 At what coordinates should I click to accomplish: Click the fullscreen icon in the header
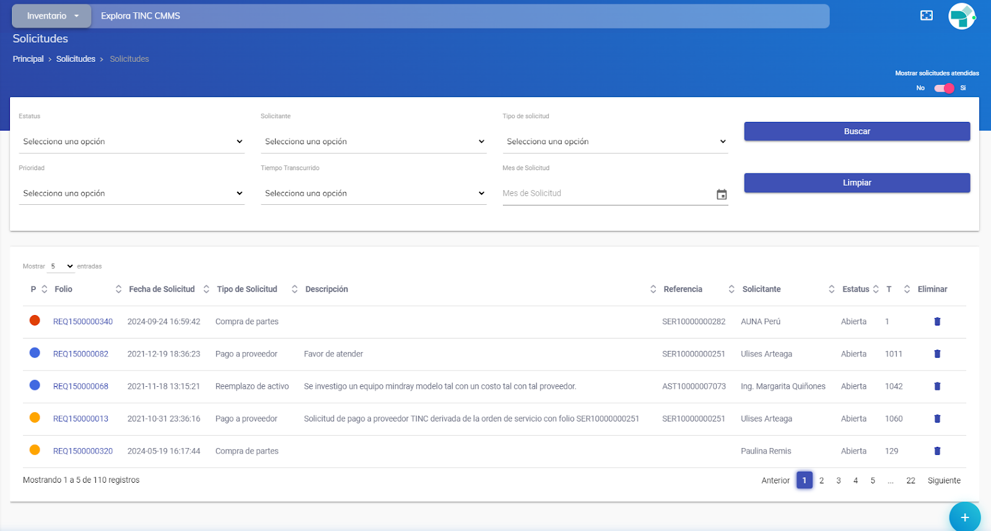926,15
